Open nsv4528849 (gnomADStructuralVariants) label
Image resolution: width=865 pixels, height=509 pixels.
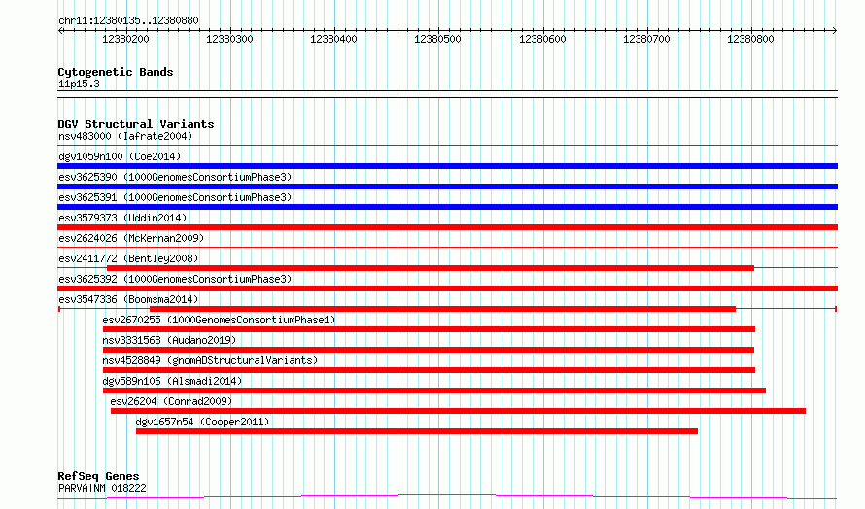[210, 360]
